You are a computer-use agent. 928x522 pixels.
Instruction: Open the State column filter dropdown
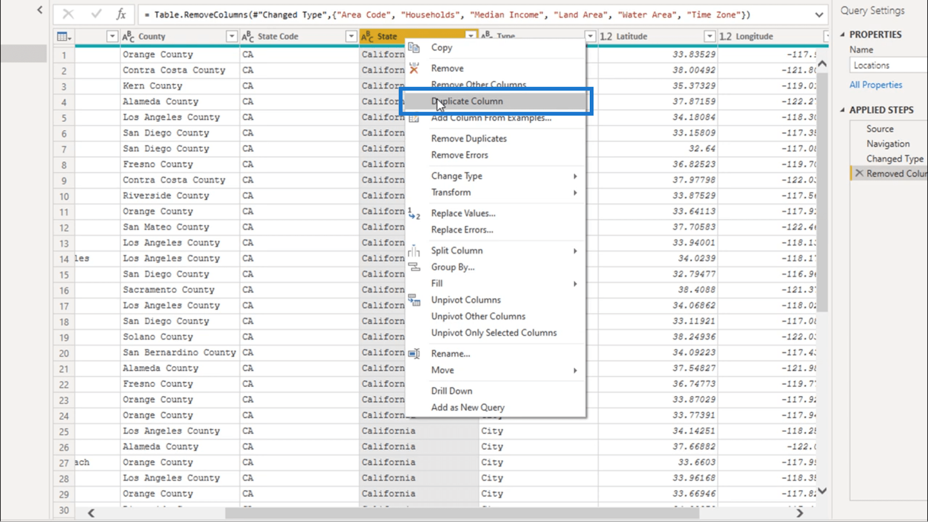[x=470, y=36]
